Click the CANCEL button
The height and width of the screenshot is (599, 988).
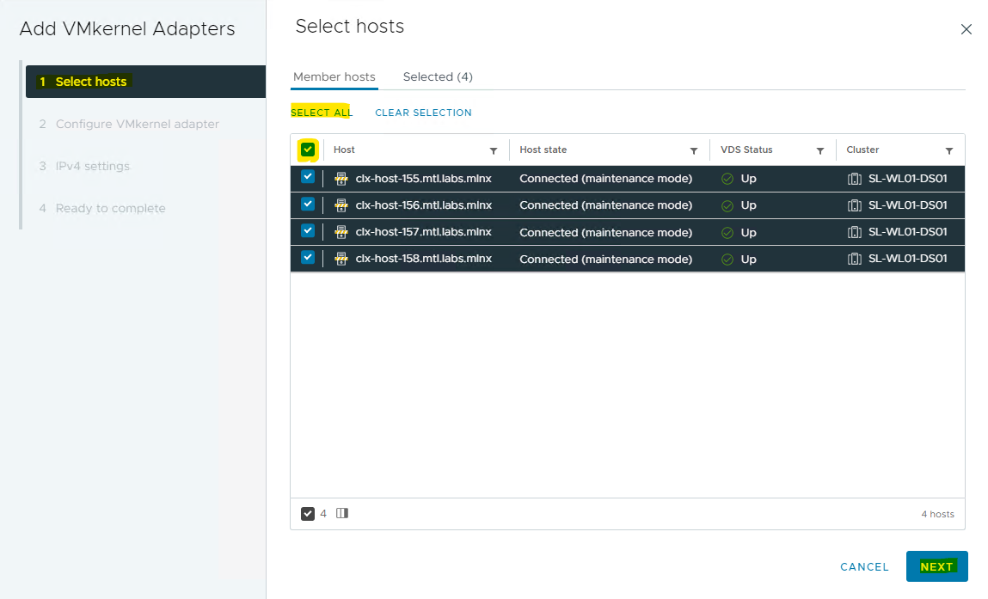(x=864, y=567)
